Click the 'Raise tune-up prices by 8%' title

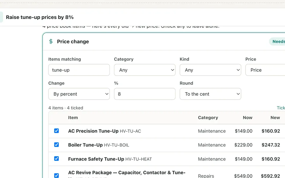[x=40, y=17]
